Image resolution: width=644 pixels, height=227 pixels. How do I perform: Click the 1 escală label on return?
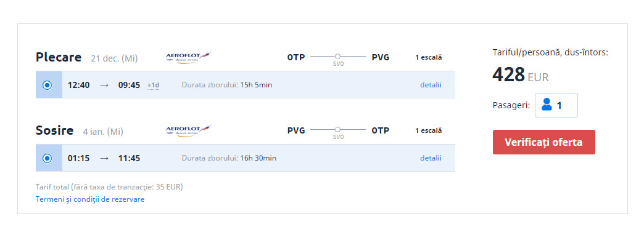[428, 130]
